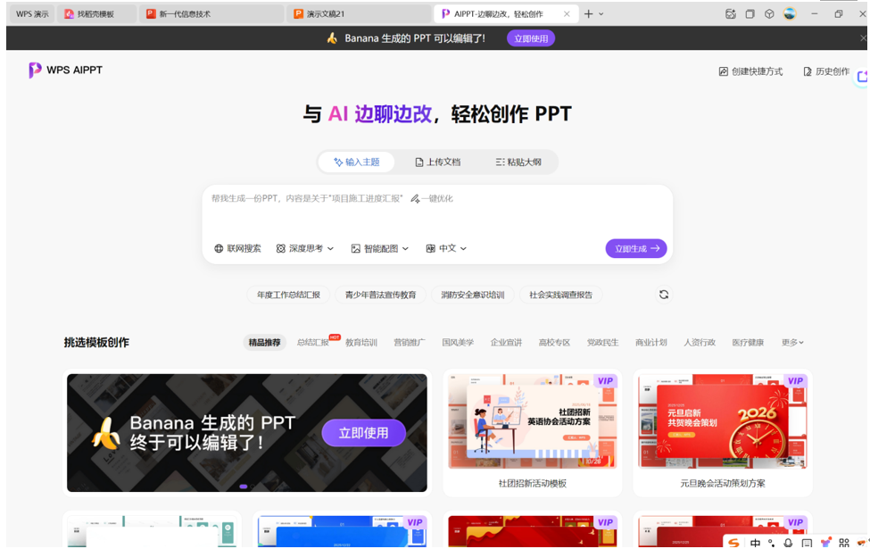
Task: Select 国风美学 template category
Action: tap(458, 343)
